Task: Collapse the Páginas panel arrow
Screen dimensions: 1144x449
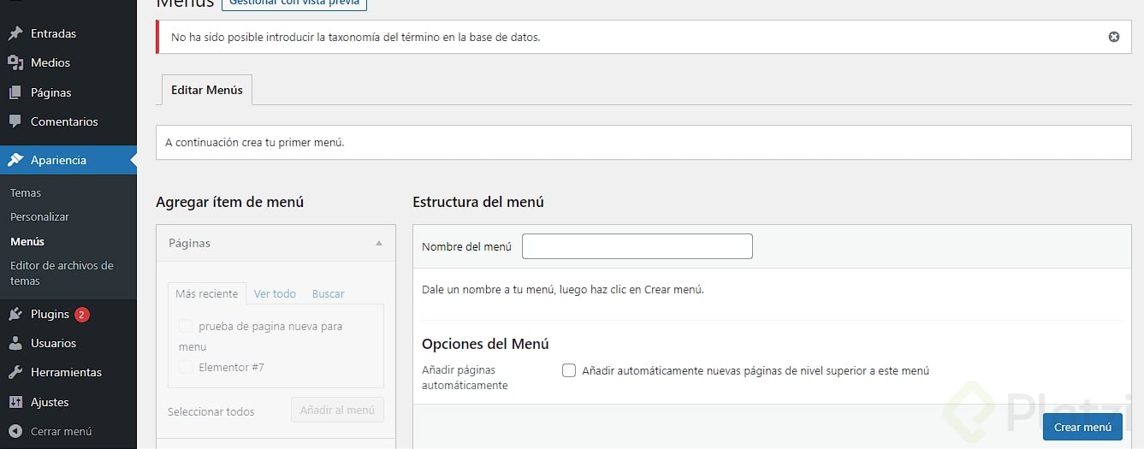Action: coord(379,244)
